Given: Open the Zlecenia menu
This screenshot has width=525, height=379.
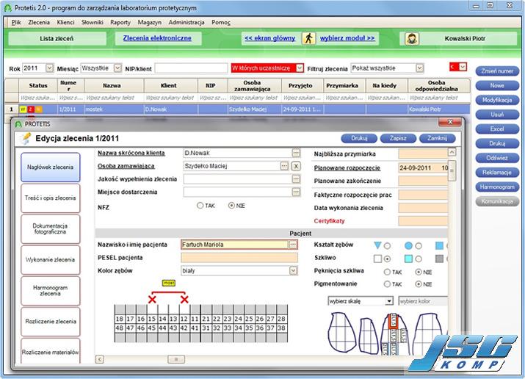Looking at the screenshot, I should pos(39,23).
